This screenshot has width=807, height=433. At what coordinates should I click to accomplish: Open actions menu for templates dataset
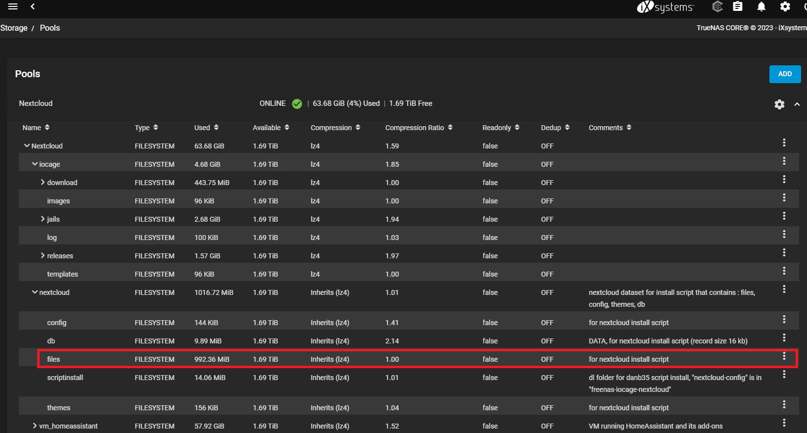pyautogui.click(x=784, y=271)
